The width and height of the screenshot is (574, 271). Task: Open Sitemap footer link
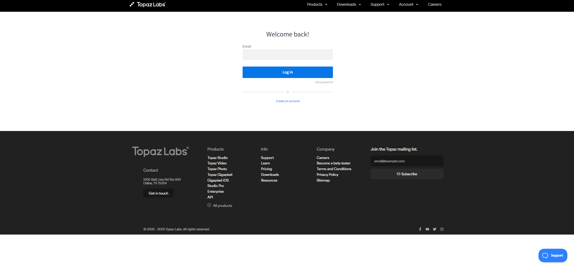point(323,180)
